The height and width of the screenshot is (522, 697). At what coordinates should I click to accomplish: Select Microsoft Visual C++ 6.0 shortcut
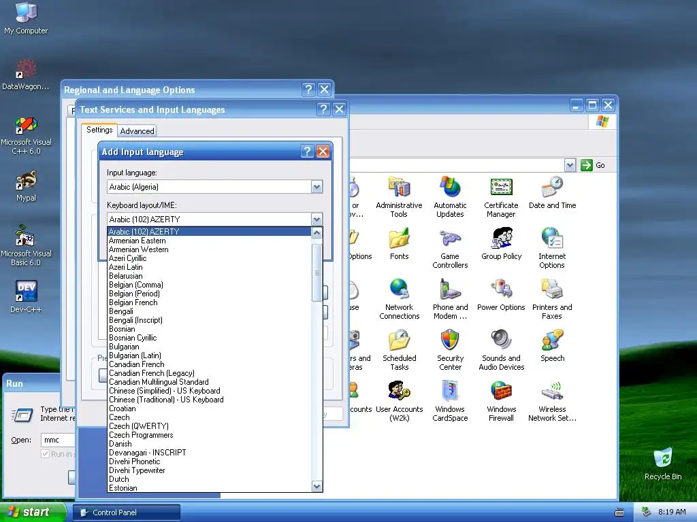point(26,135)
